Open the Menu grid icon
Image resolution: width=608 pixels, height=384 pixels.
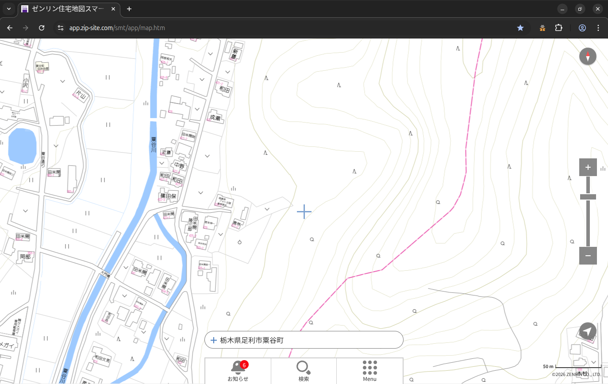tap(369, 370)
